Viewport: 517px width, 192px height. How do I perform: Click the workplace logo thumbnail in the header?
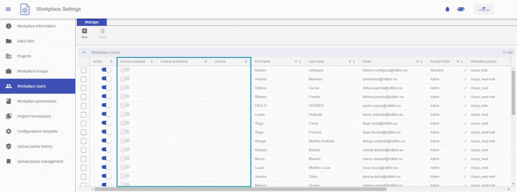click(x=483, y=9)
